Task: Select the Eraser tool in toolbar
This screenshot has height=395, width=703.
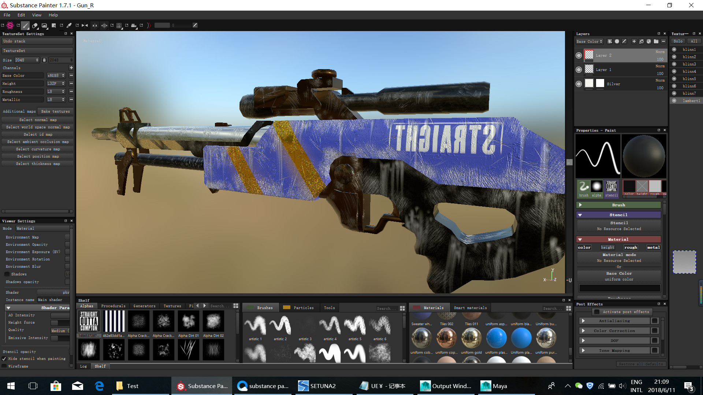Action: [35, 26]
